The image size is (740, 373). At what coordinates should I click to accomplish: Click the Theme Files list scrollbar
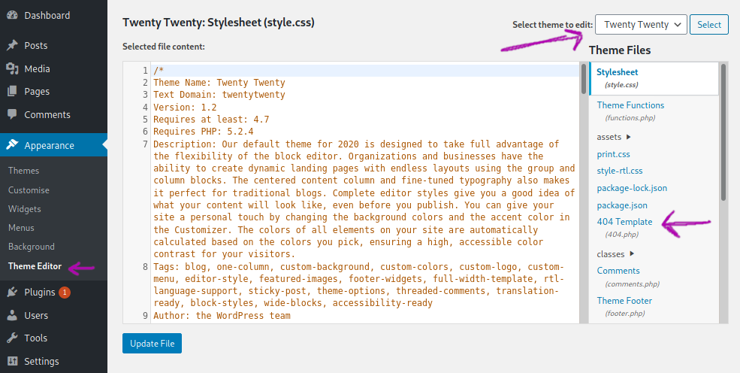click(x=723, y=132)
